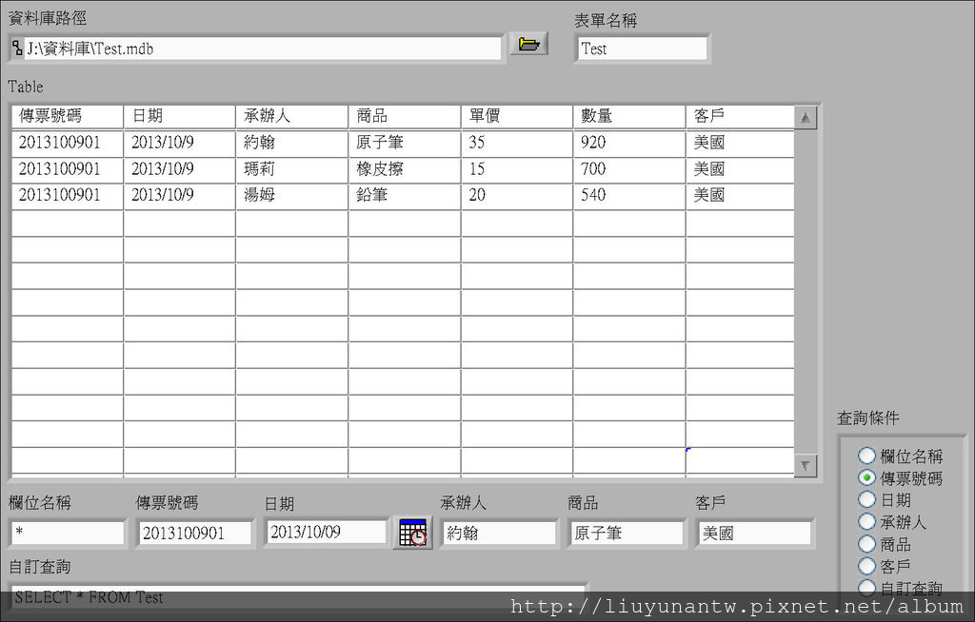Select 傳票號碼 cell in 瑪莉 row
The image size is (975, 622).
(68, 169)
